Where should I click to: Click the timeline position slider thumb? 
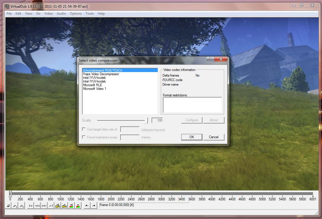coord(10,193)
